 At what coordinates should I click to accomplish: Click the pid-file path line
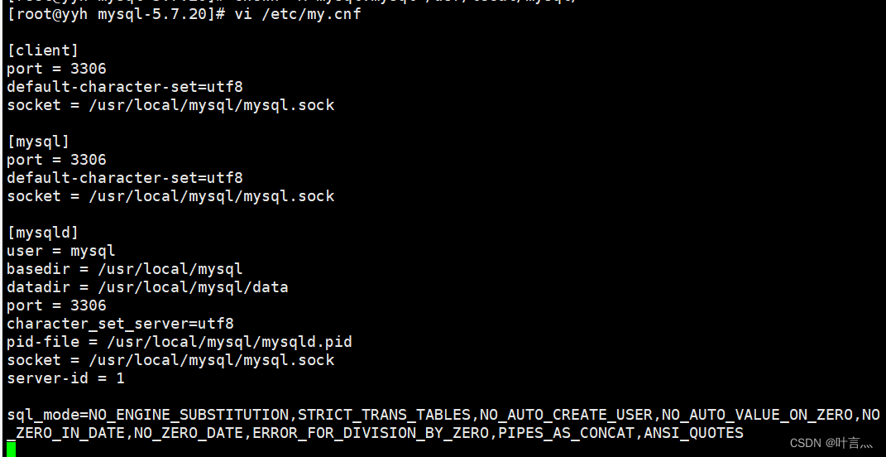pyautogui.click(x=180, y=342)
